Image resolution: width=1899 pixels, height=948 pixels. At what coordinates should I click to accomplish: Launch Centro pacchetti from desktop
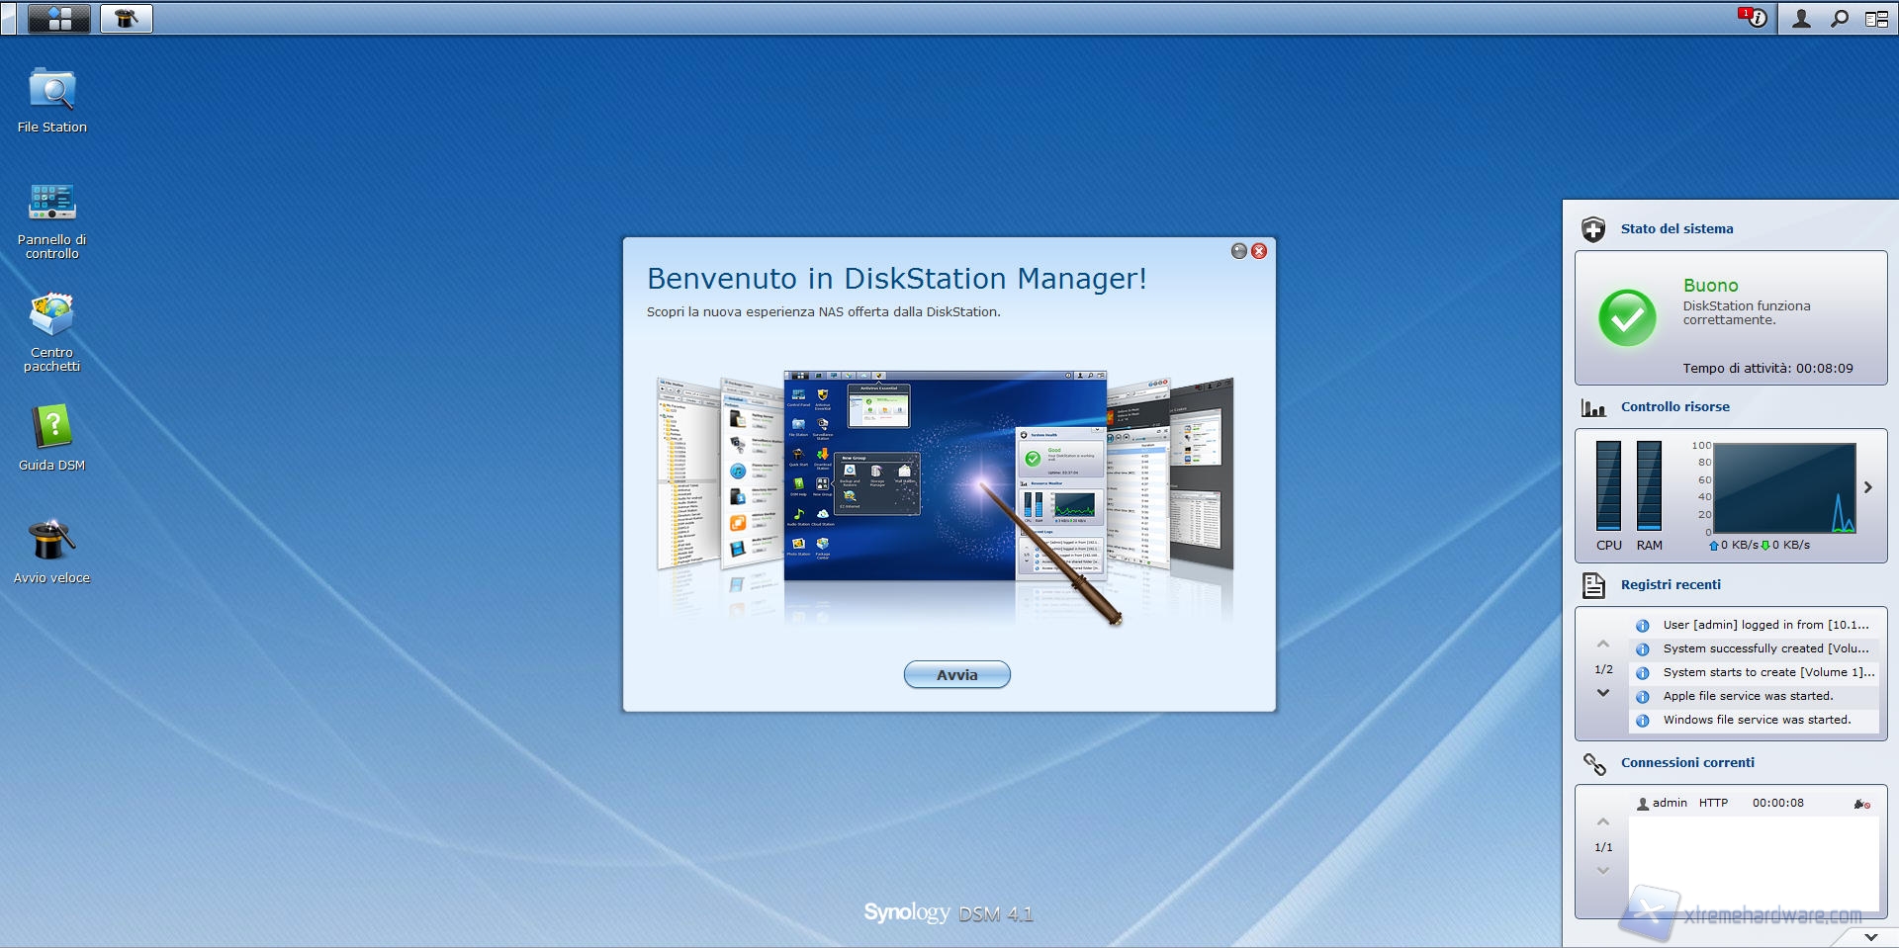click(52, 316)
